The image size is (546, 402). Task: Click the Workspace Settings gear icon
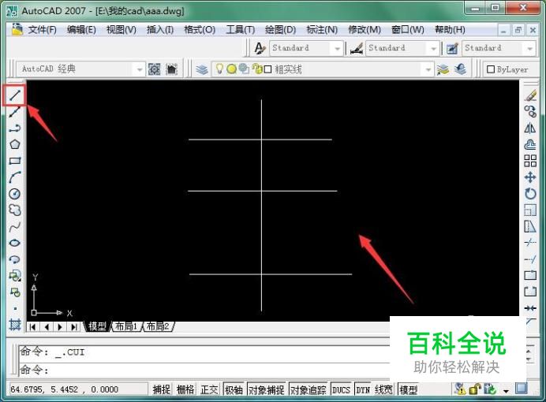tap(155, 69)
